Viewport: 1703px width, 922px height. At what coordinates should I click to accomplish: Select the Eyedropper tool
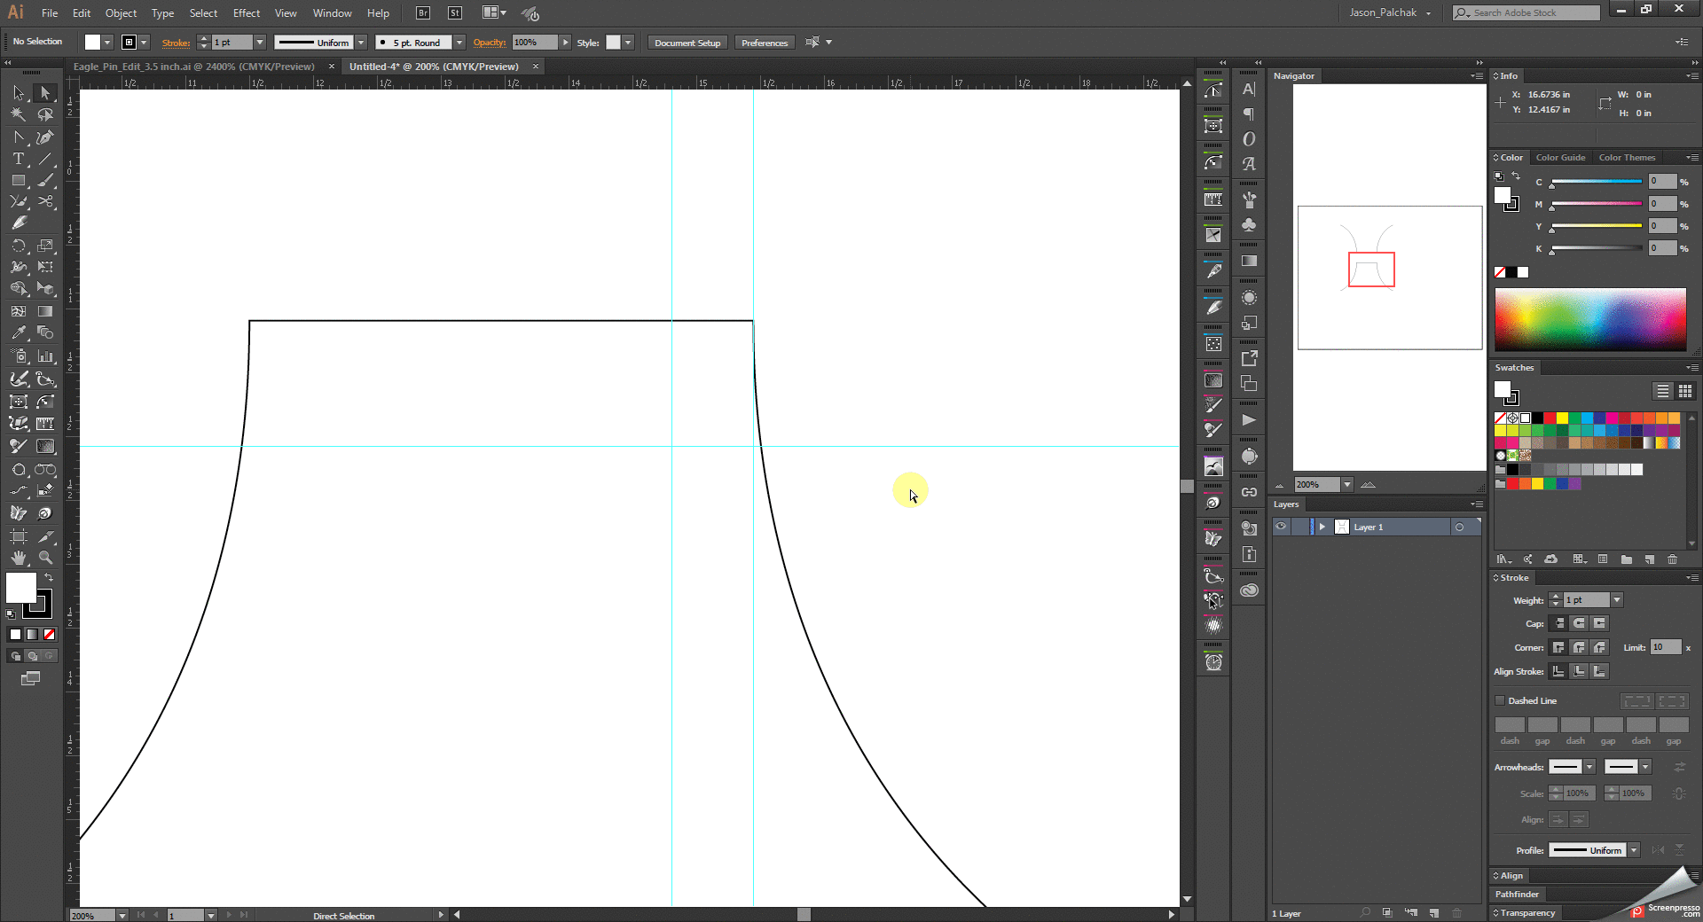point(19,332)
